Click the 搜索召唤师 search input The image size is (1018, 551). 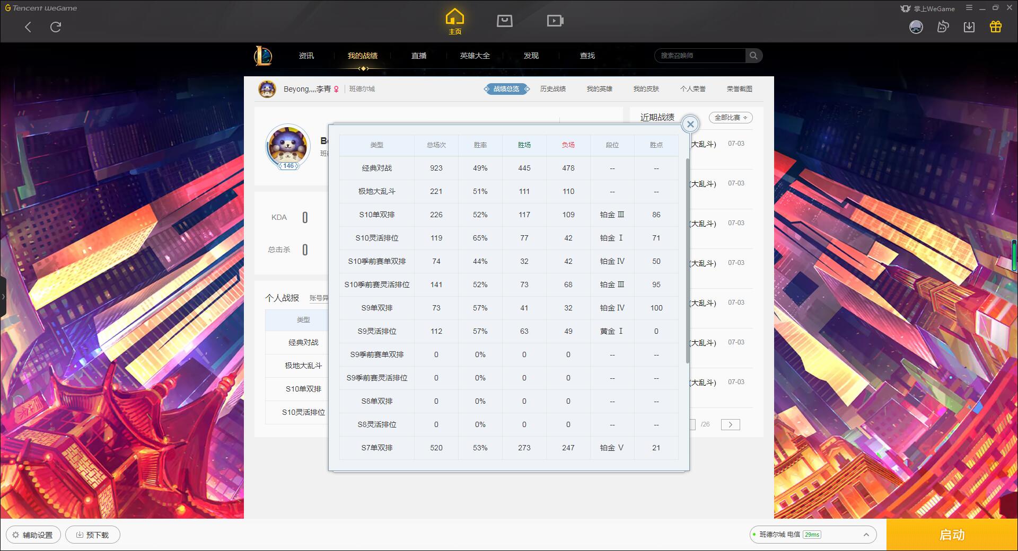(x=700, y=56)
